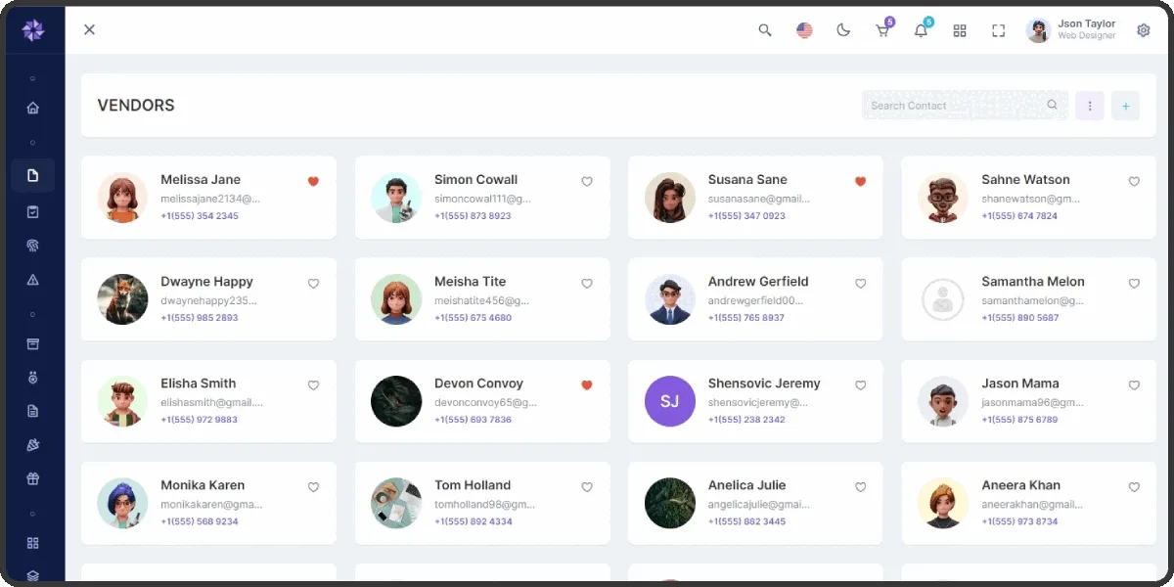Viewport: 1174px width, 587px height.
Task: Open the search magnifier in top bar
Action: tap(765, 30)
